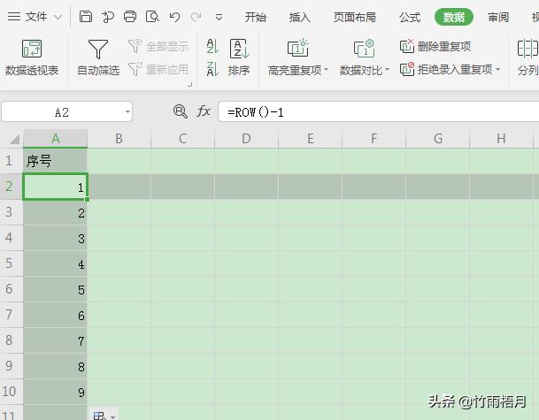Select column E header
This screenshot has height=420, width=539.
coord(311,139)
